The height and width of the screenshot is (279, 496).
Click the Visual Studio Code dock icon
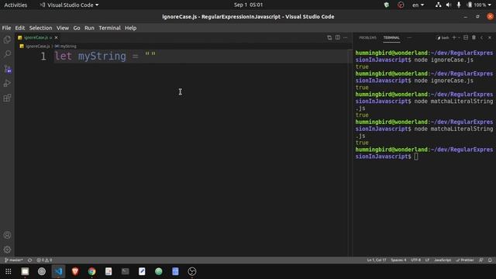59,271
